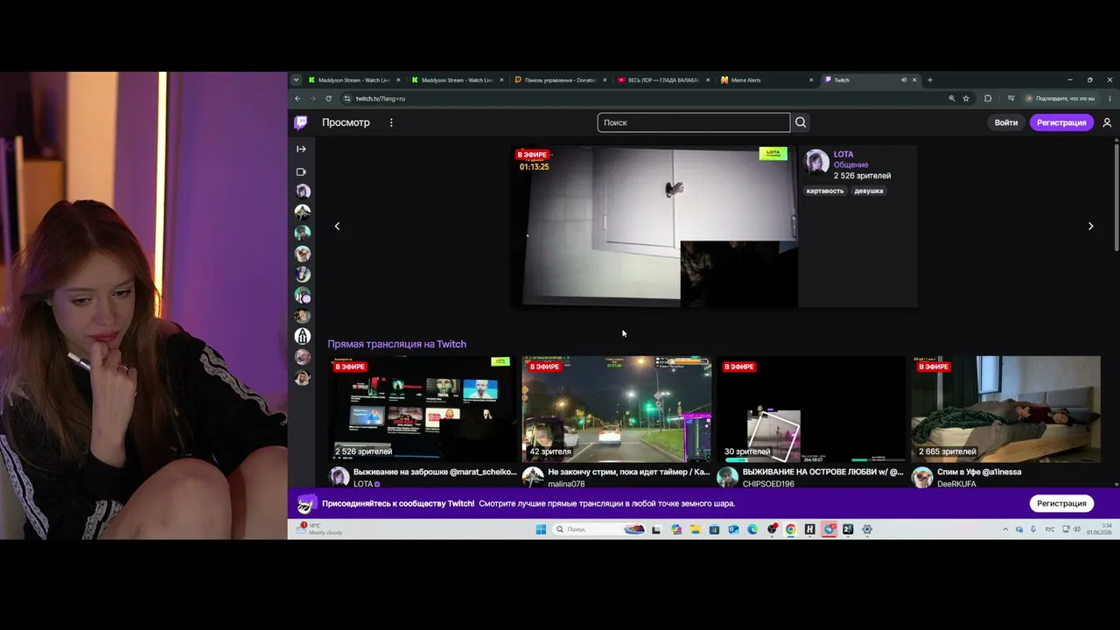Click the zoom magnifier in address bar

click(952, 98)
